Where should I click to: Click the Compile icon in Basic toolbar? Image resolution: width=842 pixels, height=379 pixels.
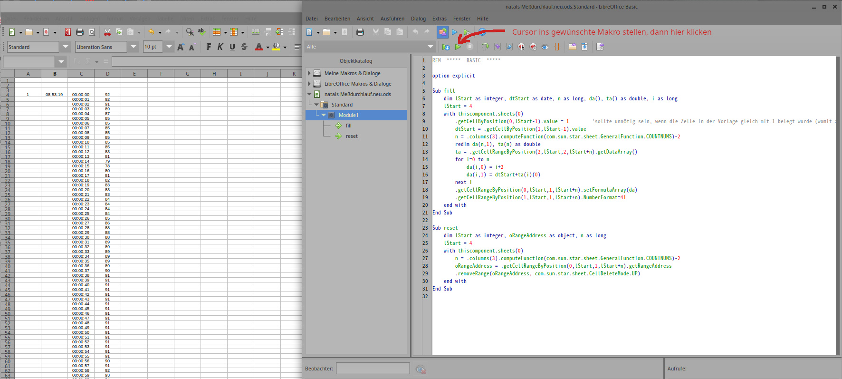pyautogui.click(x=446, y=47)
